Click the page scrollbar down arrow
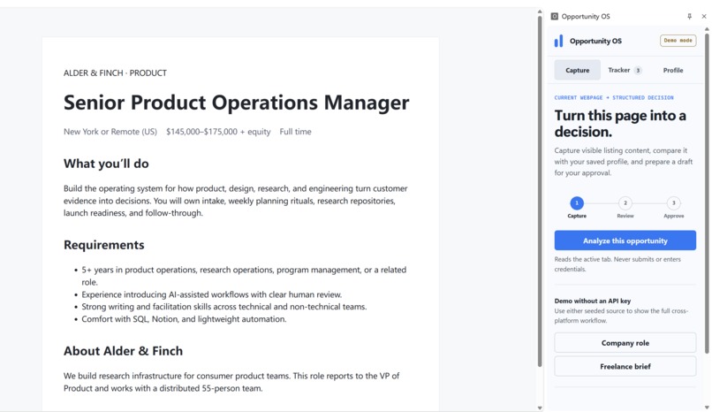This screenshot has height=412, width=712. tap(540, 408)
